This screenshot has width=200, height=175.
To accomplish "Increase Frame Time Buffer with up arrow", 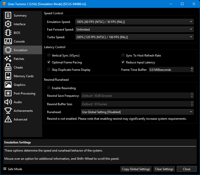I will click(x=192, y=68).
